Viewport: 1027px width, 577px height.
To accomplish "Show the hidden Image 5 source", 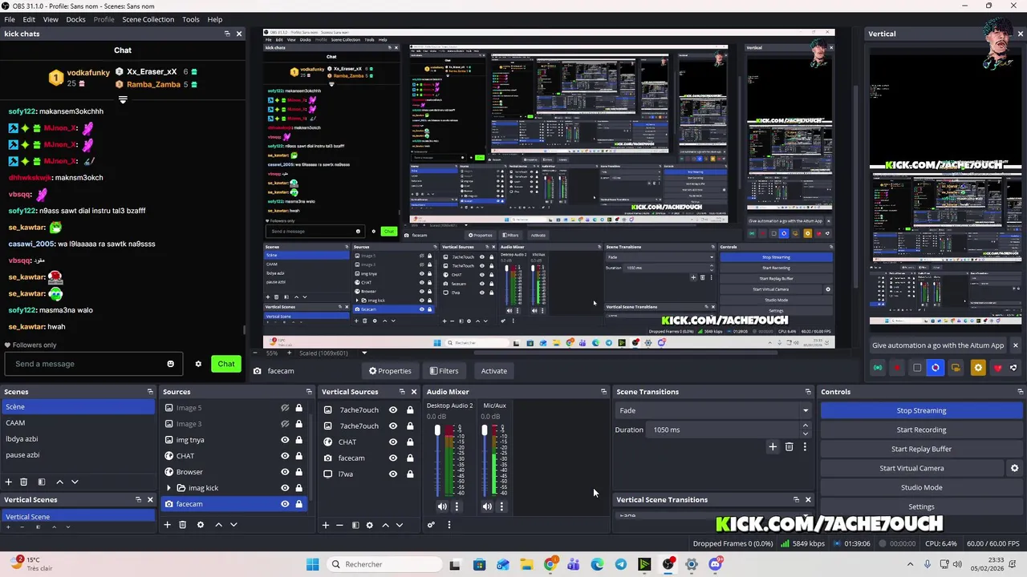I will (x=285, y=408).
